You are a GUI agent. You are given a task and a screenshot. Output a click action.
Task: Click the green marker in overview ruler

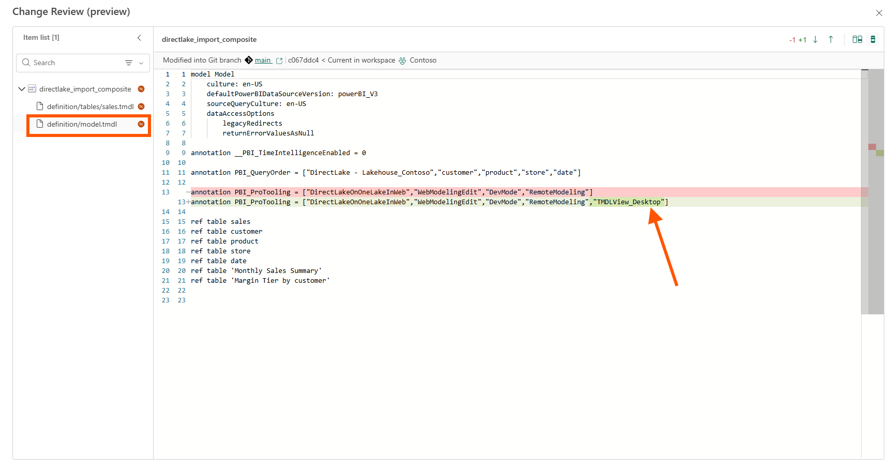click(x=880, y=153)
